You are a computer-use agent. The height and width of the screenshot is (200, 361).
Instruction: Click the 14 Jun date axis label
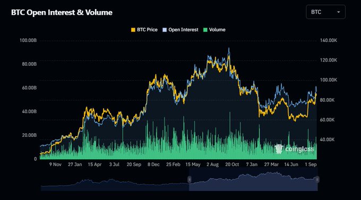click(291, 164)
